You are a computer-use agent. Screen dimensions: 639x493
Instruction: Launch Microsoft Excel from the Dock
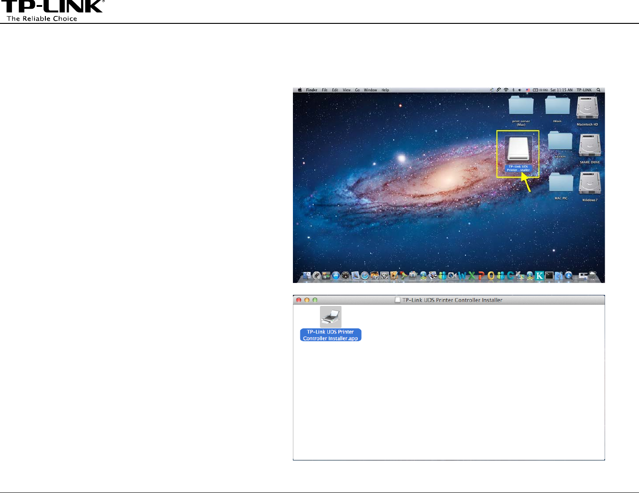(471, 276)
